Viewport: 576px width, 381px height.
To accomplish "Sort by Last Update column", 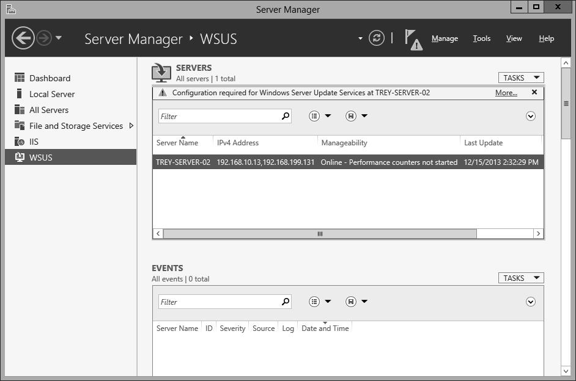I will point(483,143).
